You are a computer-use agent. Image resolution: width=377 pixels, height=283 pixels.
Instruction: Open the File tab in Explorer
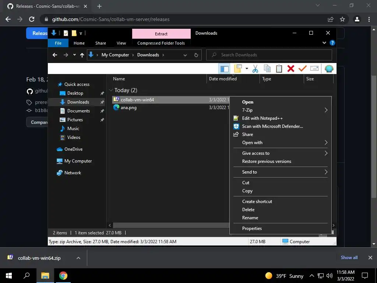pyautogui.click(x=58, y=43)
